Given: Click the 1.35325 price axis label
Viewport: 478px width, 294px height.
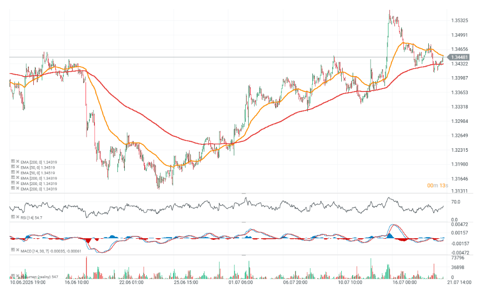Looking at the screenshot, I should [460, 21].
